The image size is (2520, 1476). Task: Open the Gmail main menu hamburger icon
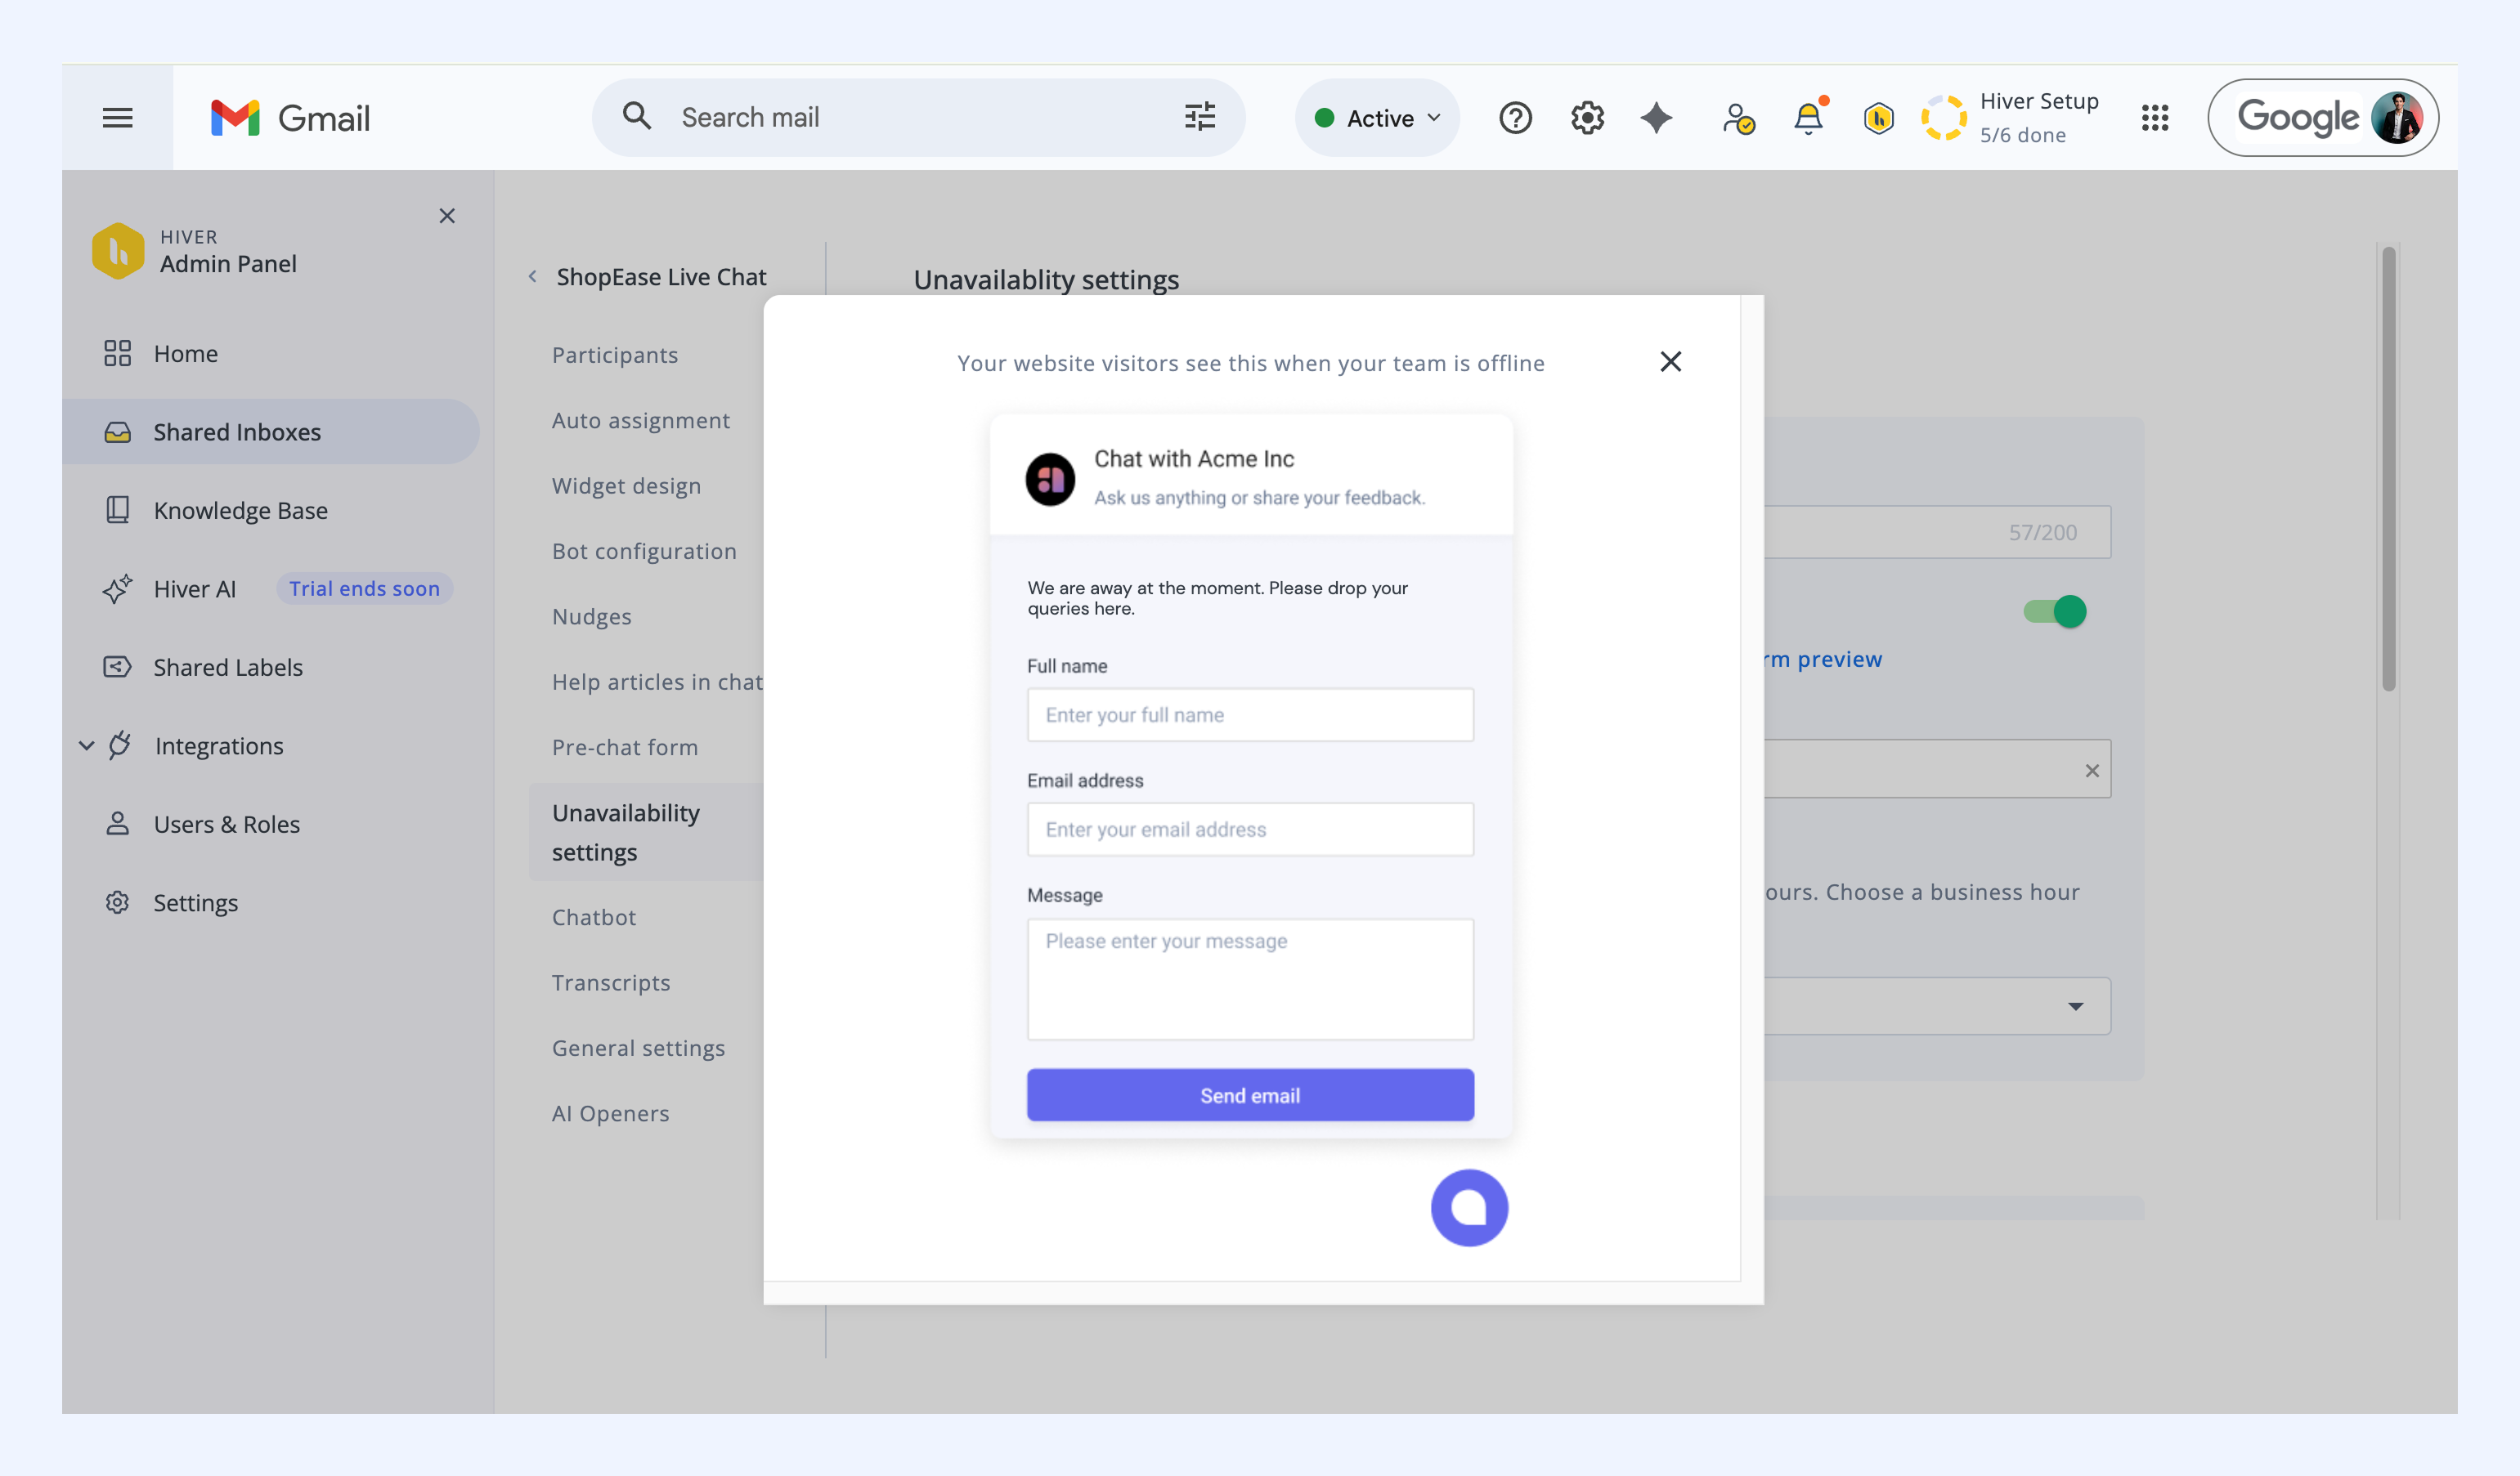[117, 118]
